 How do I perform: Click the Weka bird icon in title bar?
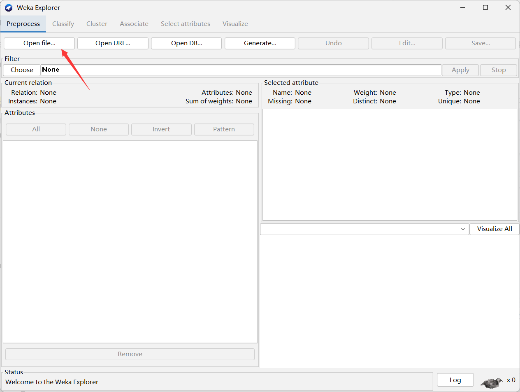pyautogui.click(x=9, y=8)
